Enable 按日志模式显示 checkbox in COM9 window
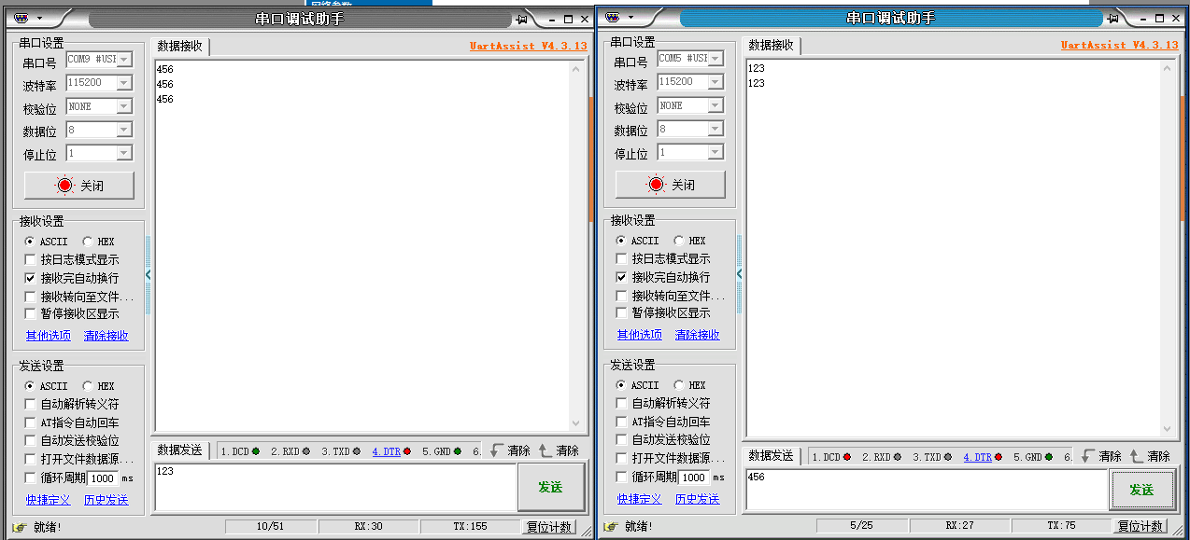 (x=31, y=260)
